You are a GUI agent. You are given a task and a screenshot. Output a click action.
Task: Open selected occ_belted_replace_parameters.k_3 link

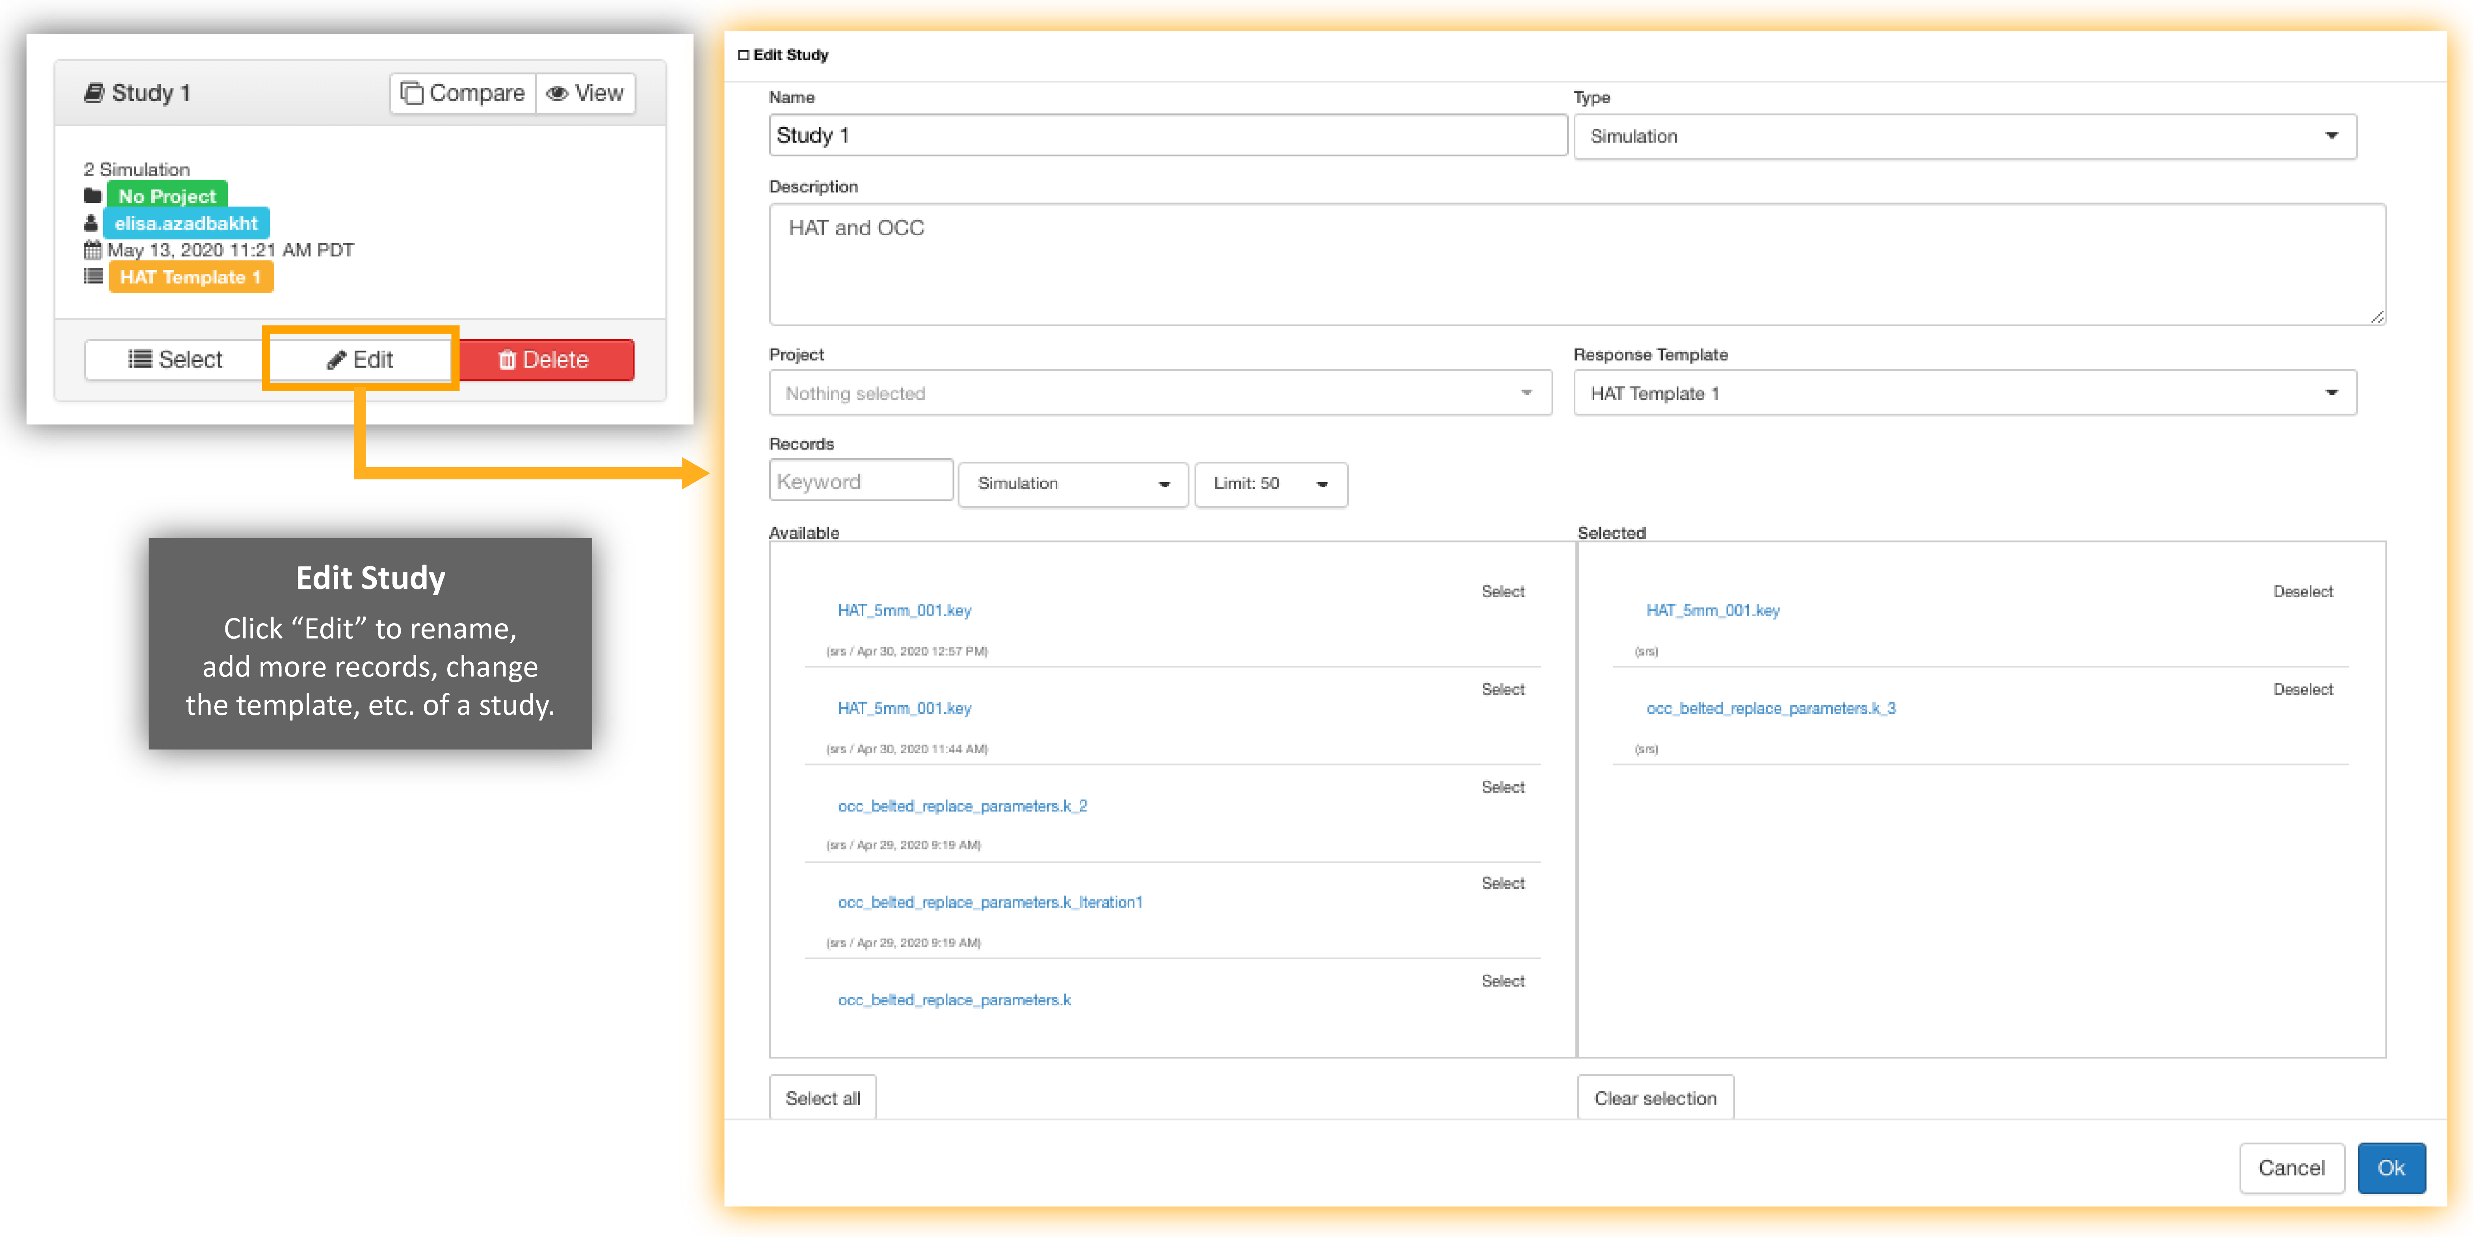pos(1770,708)
